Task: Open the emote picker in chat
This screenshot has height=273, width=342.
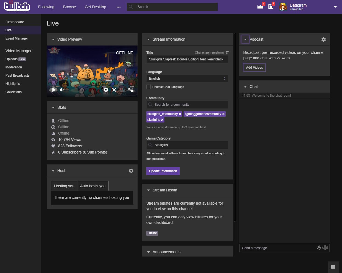Action: 325,247
